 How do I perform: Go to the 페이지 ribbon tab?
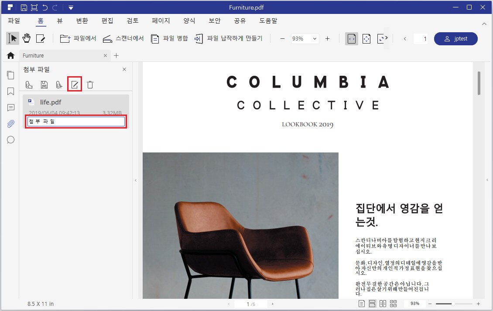coord(161,21)
